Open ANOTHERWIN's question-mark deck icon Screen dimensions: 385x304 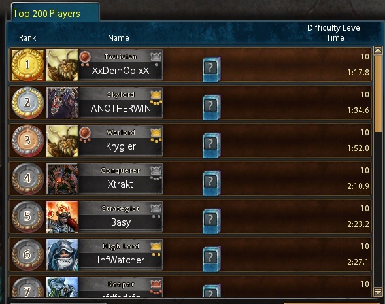click(x=211, y=107)
